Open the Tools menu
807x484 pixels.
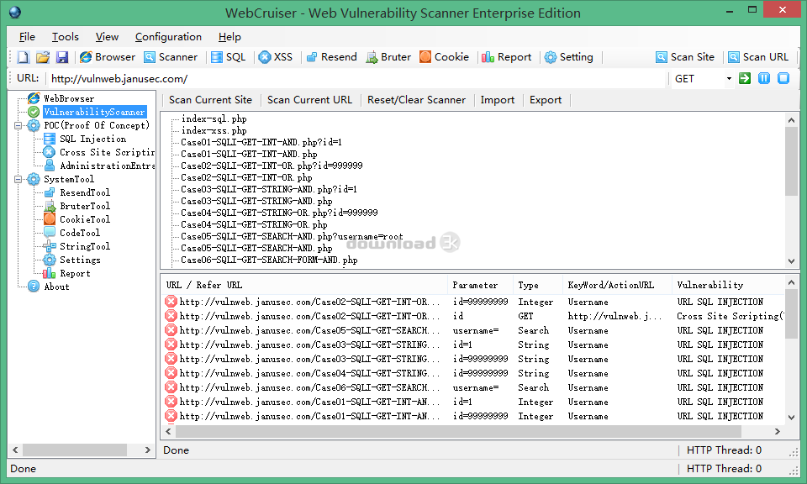click(66, 36)
